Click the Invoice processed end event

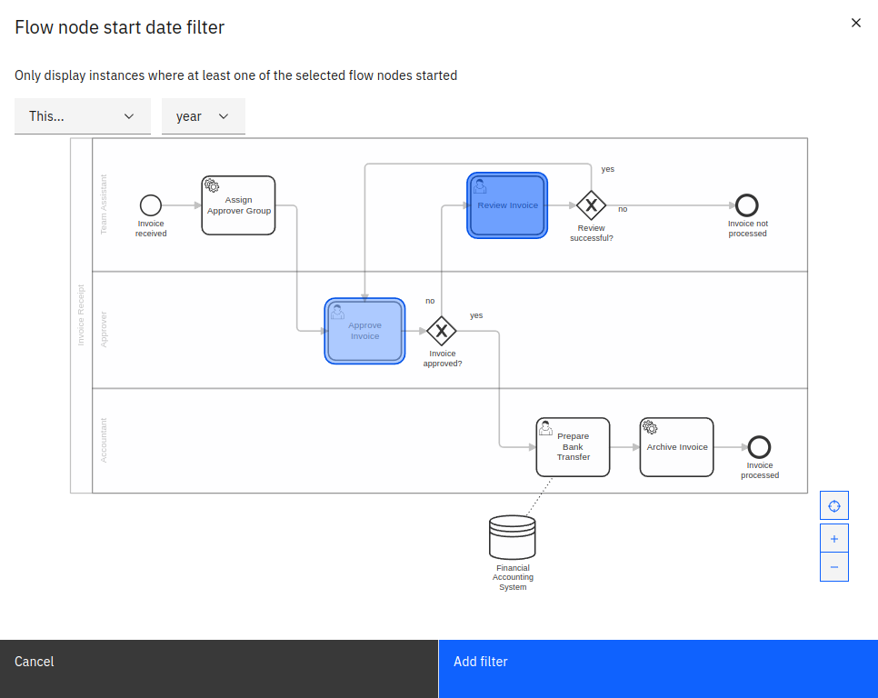click(x=759, y=447)
